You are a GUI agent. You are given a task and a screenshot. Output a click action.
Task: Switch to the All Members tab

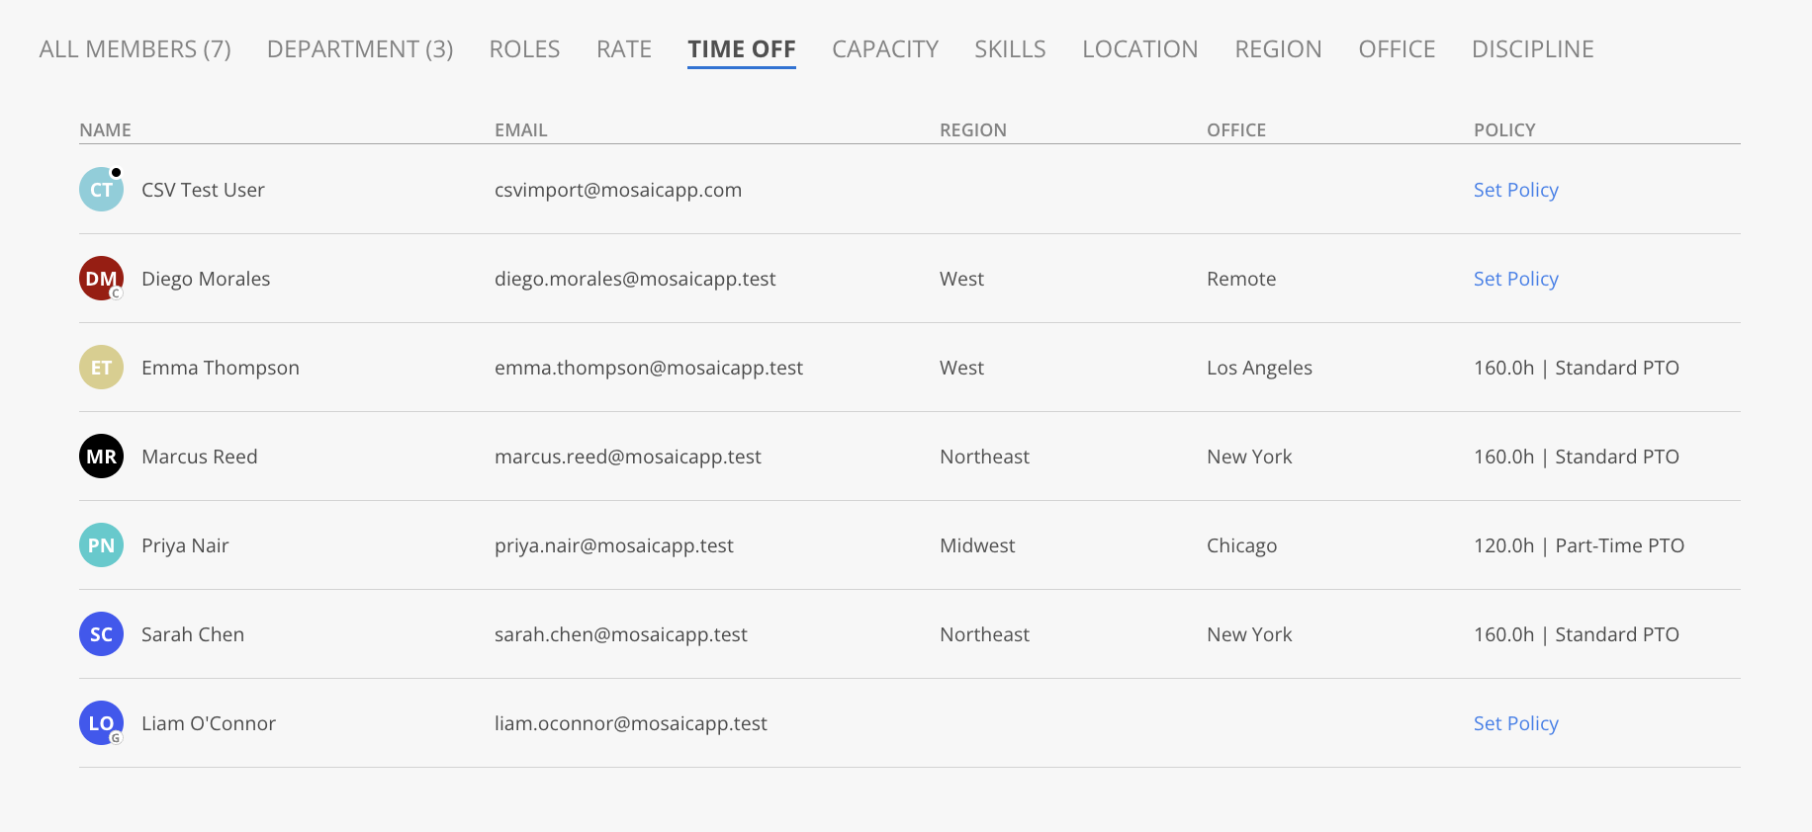[135, 49]
